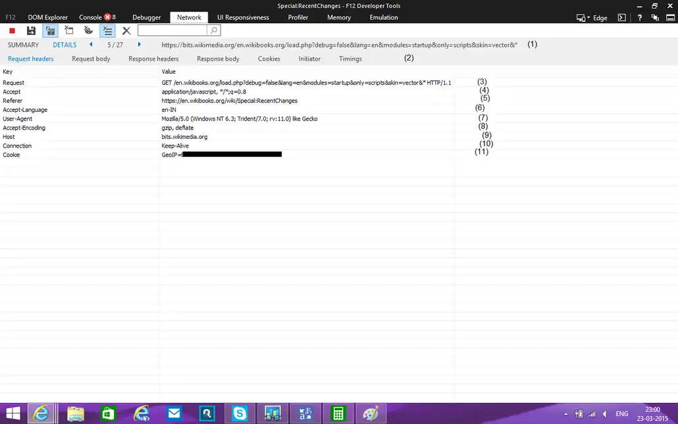
Task: Toggle the Always refresh from server button
Action: (50, 30)
